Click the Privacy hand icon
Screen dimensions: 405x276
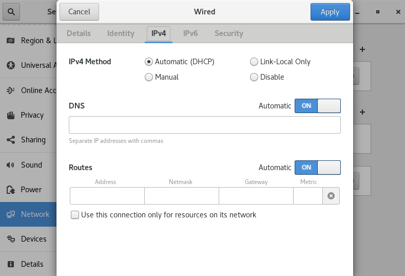pos(11,115)
